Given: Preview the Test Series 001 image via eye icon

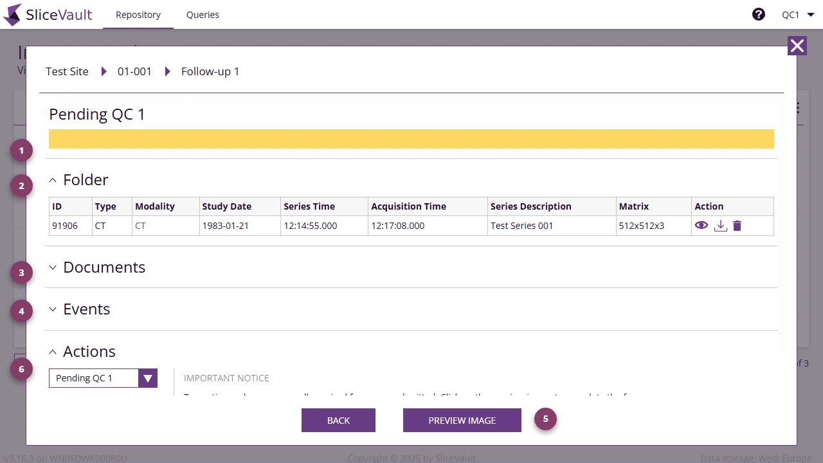Looking at the screenshot, I should [701, 226].
